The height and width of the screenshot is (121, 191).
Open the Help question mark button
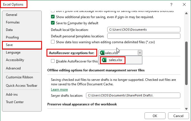[x=171, y=5]
